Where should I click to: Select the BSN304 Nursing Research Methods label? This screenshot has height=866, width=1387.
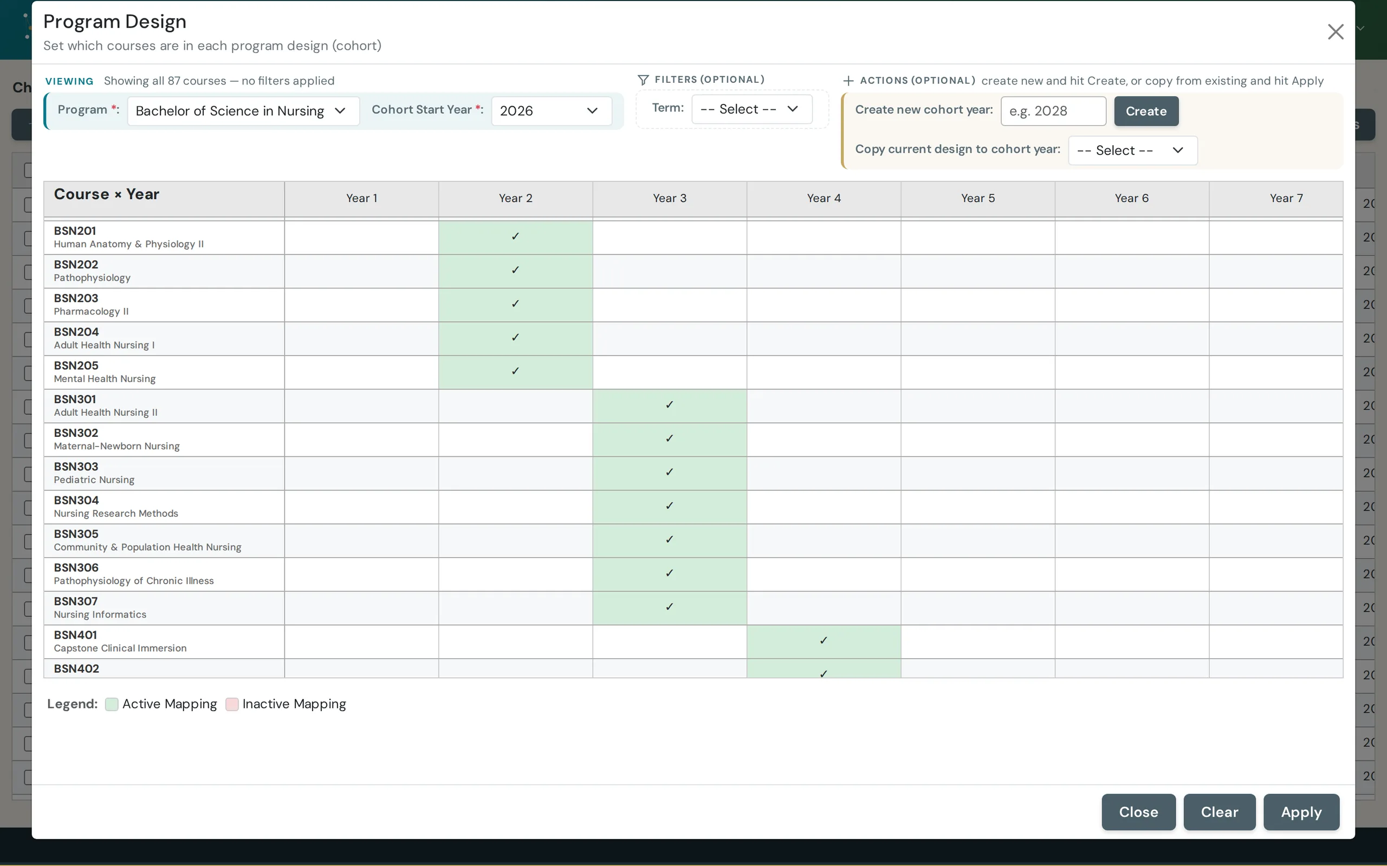(x=164, y=507)
